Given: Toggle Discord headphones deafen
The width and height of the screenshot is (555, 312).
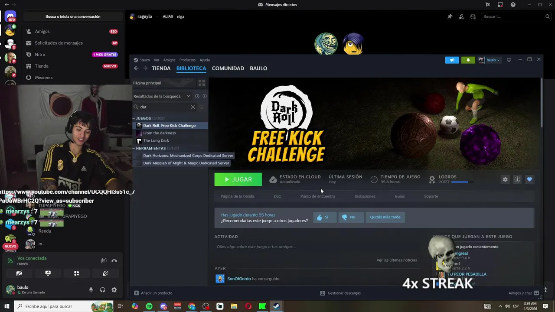Looking at the screenshot, I should (x=103, y=290).
